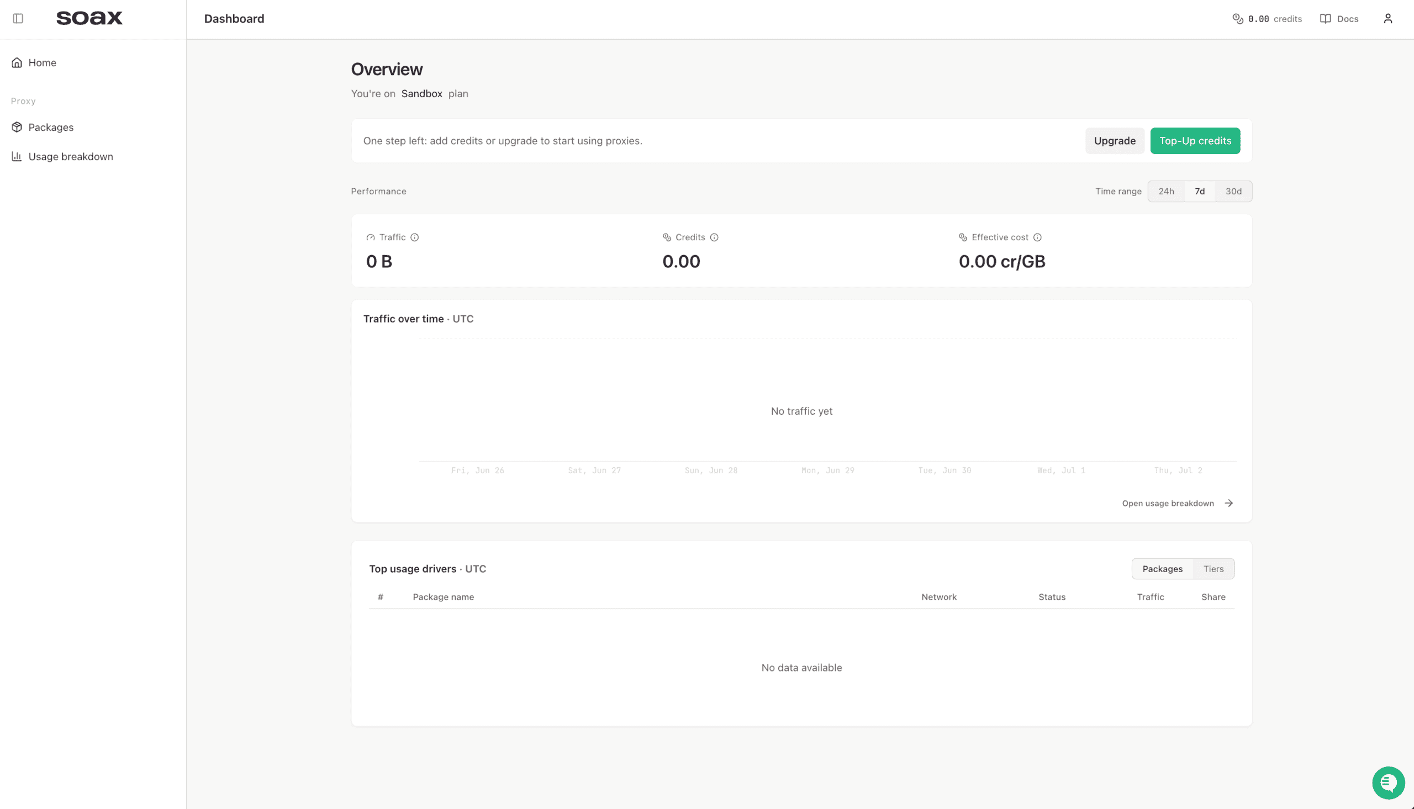Switch top usage drivers to Packages
Screen dimensions: 1414x809
coord(1162,569)
